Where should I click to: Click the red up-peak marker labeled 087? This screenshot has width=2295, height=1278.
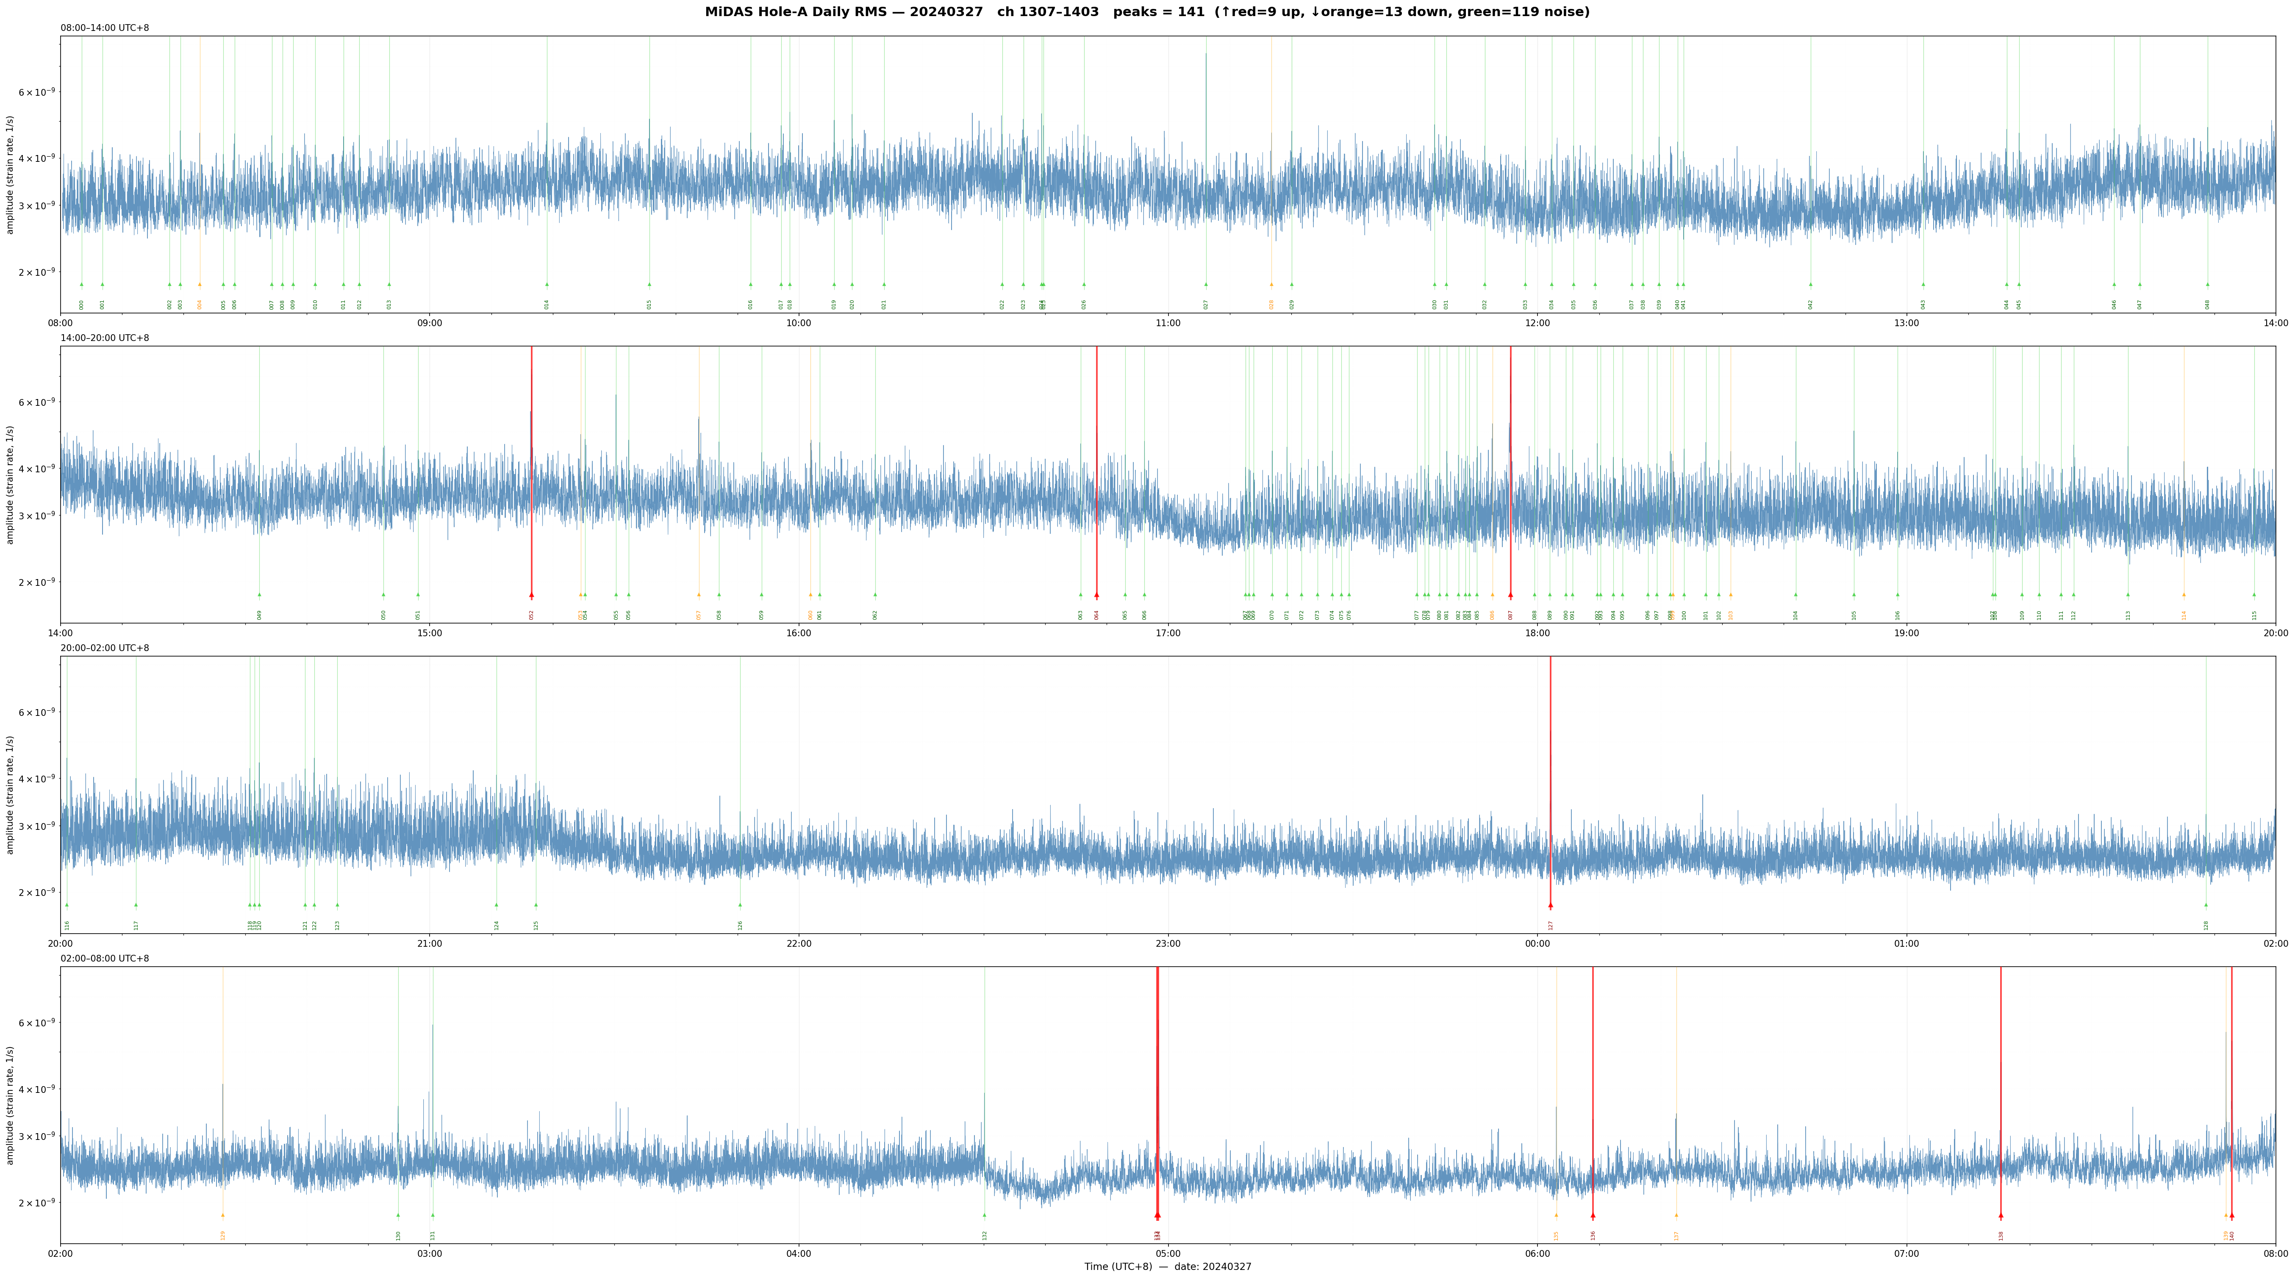pyautogui.click(x=1510, y=595)
